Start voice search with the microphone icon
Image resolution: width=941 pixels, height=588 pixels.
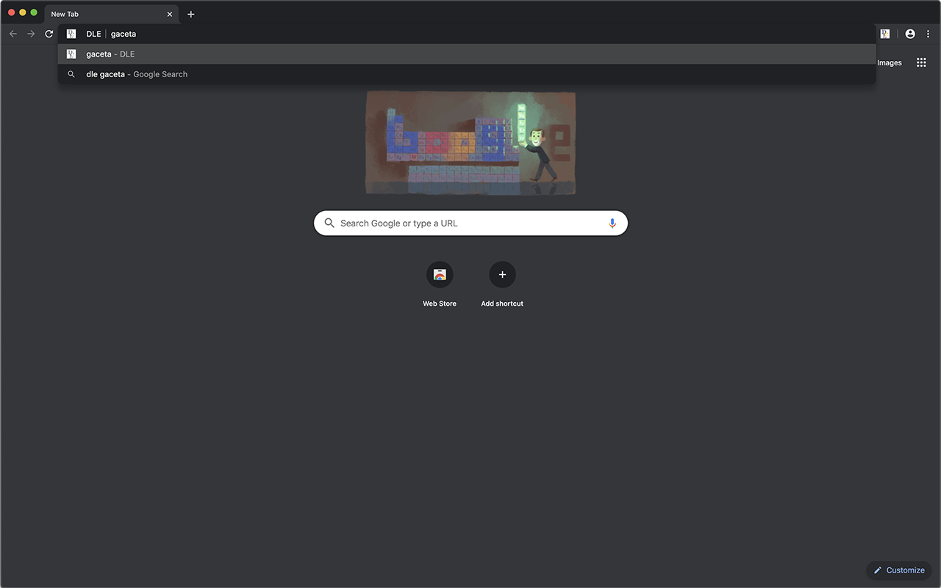click(612, 223)
